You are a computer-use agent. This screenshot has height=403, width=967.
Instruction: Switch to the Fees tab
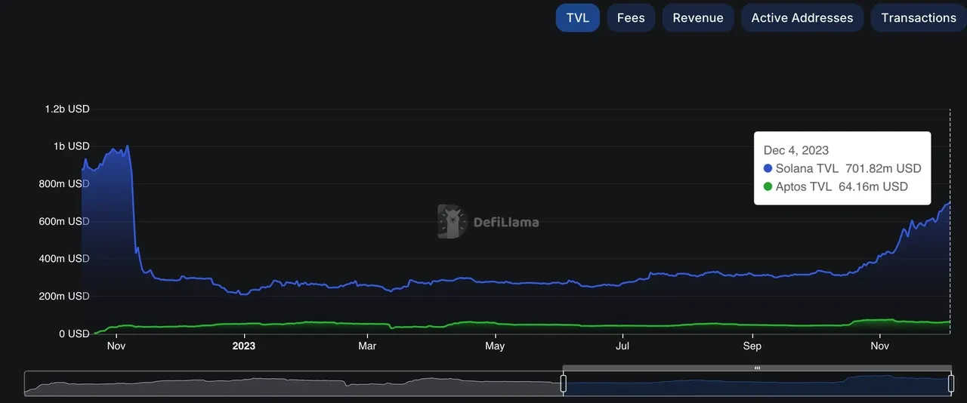(631, 17)
